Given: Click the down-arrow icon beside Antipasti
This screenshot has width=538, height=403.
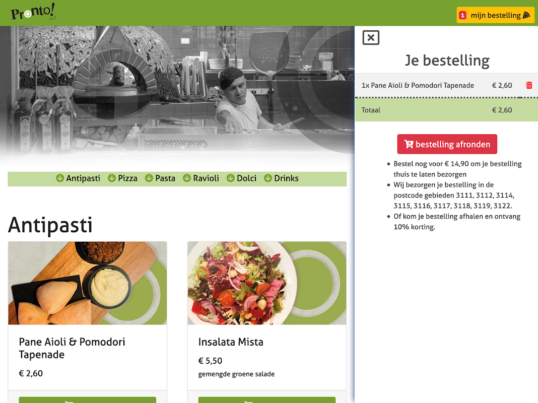Looking at the screenshot, I should 60,178.
